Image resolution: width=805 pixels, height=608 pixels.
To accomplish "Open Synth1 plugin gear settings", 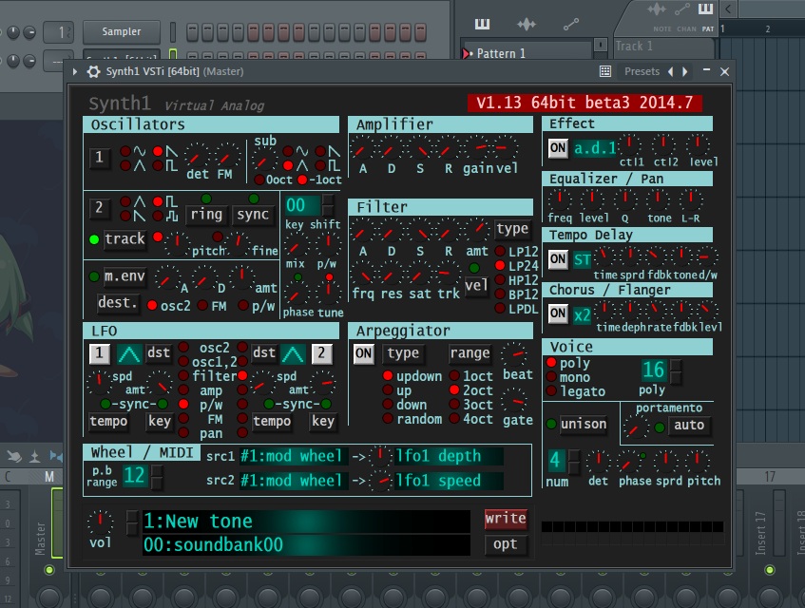I will tap(93, 71).
